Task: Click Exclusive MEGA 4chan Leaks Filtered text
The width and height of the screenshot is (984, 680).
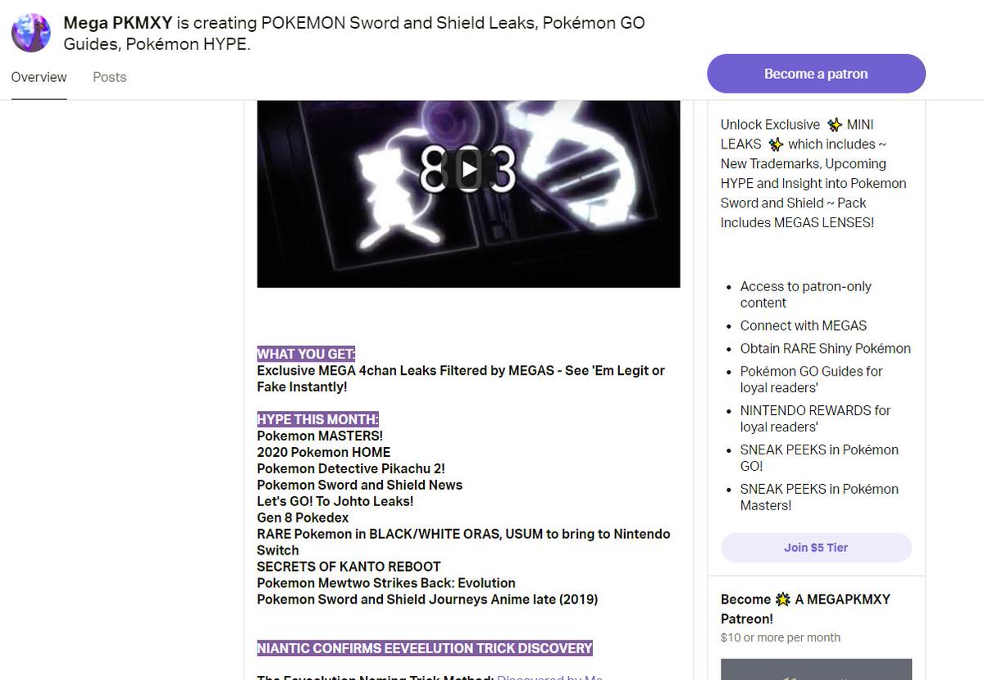Action: [461, 378]
